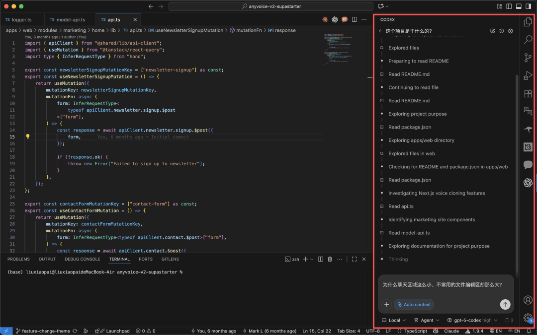Open the Extensions icon in the activity bar
Viewport: 537px width, 335px height.
point(528,93)
